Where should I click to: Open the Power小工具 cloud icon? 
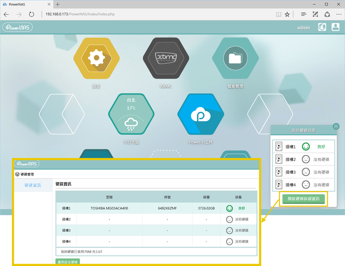pos(200,115)
